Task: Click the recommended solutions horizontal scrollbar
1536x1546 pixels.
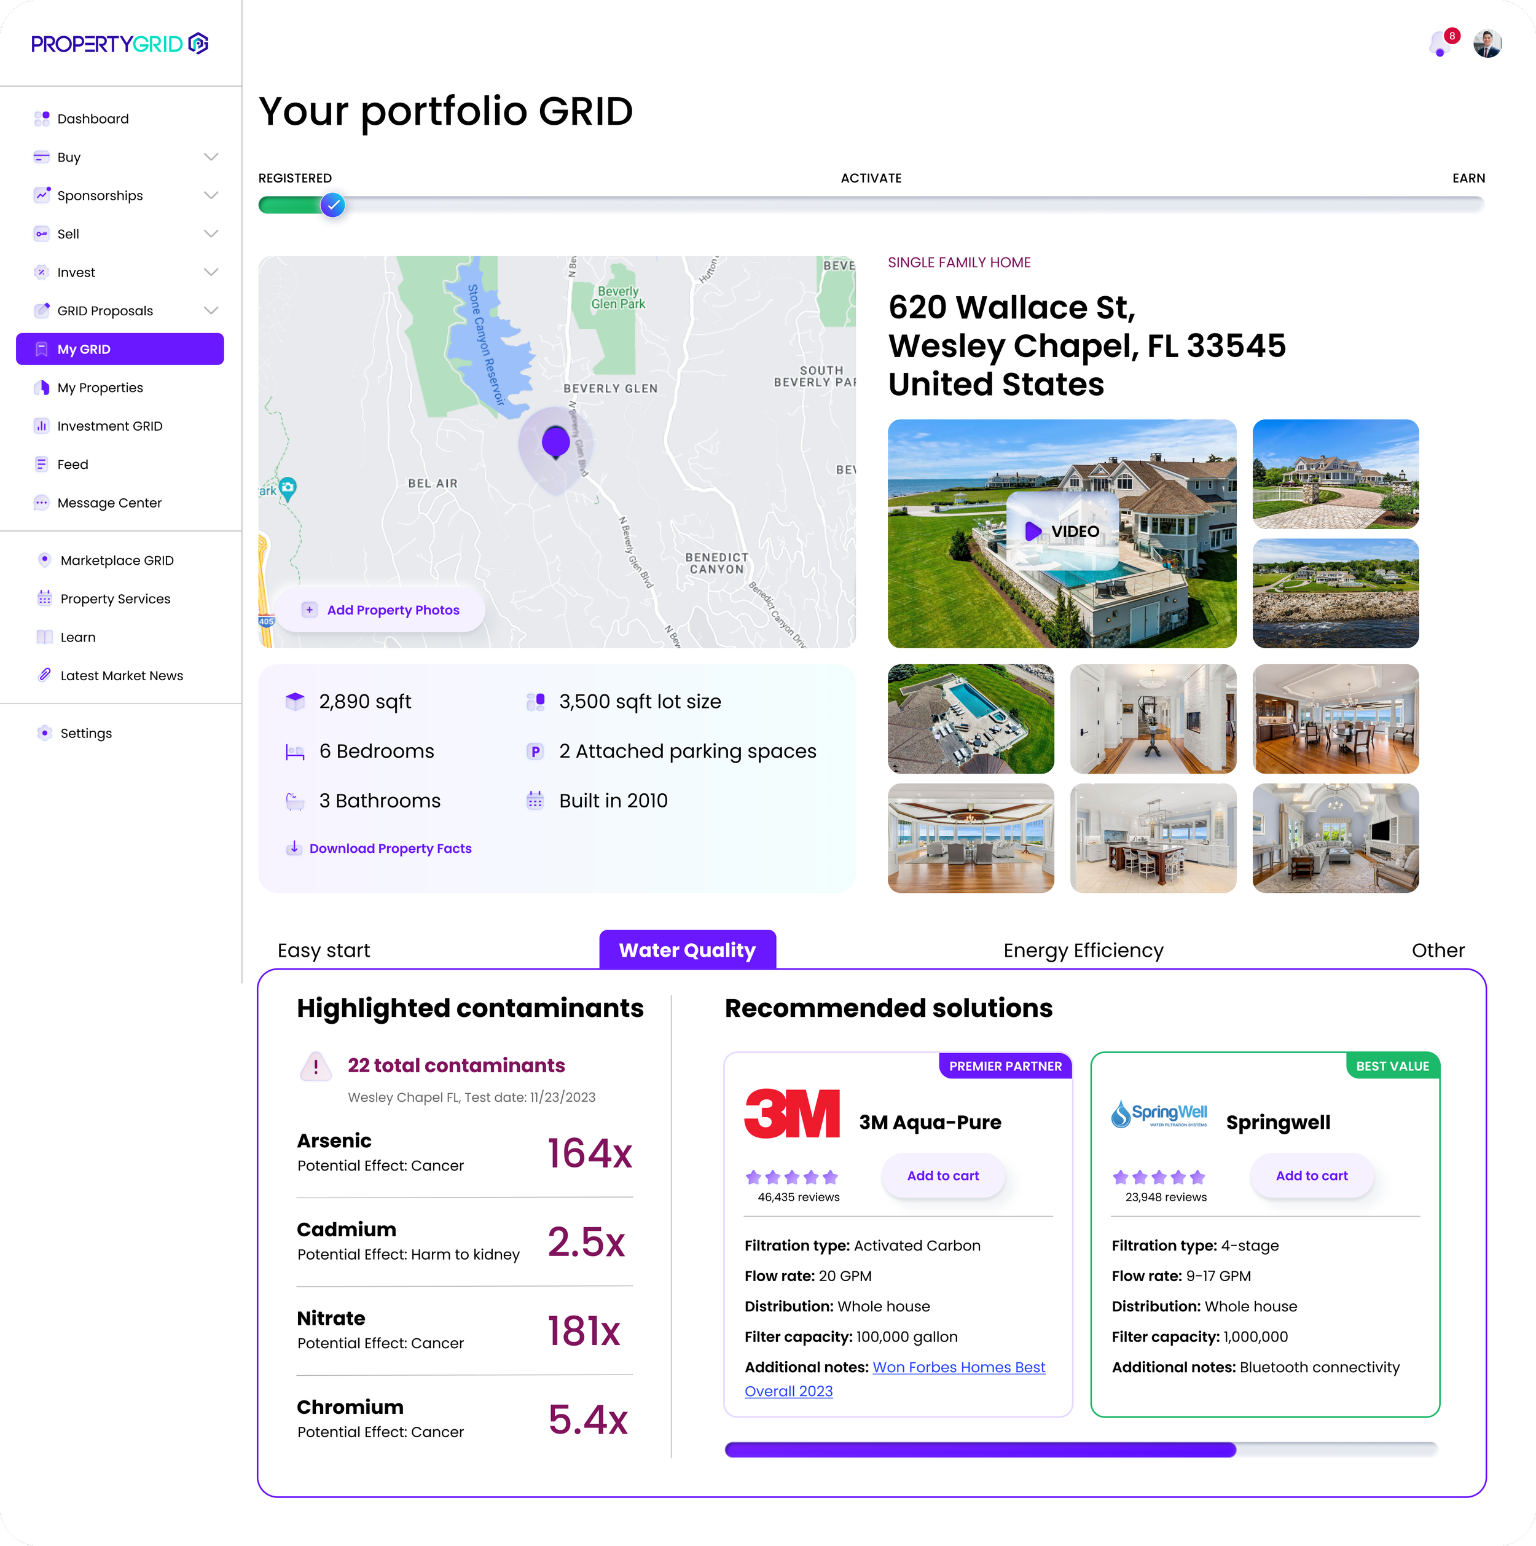Action: [x=1081, y=1450]
